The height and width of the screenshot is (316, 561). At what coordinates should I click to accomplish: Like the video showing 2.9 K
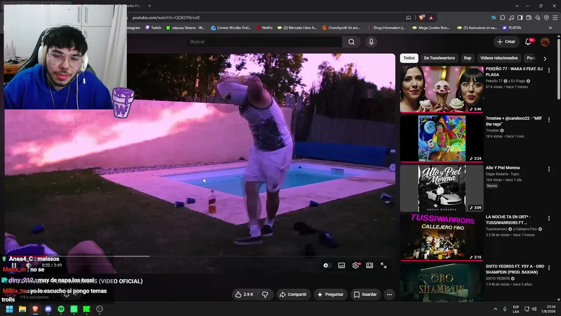244,294
